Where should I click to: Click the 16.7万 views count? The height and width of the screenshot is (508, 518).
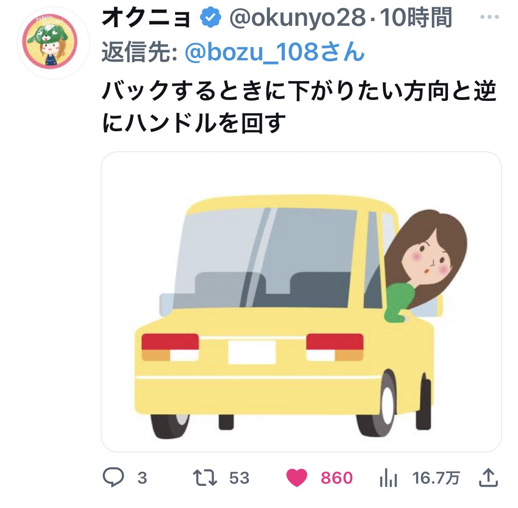436,478
